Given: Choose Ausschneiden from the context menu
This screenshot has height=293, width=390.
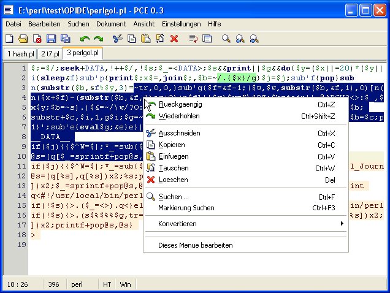Looking at the screenshot, I should click(246, 133).
